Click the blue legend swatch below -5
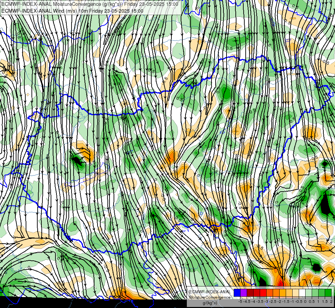The width and height of the screenshot is (335, 308). pyautogui.click(x=237, y=293)
